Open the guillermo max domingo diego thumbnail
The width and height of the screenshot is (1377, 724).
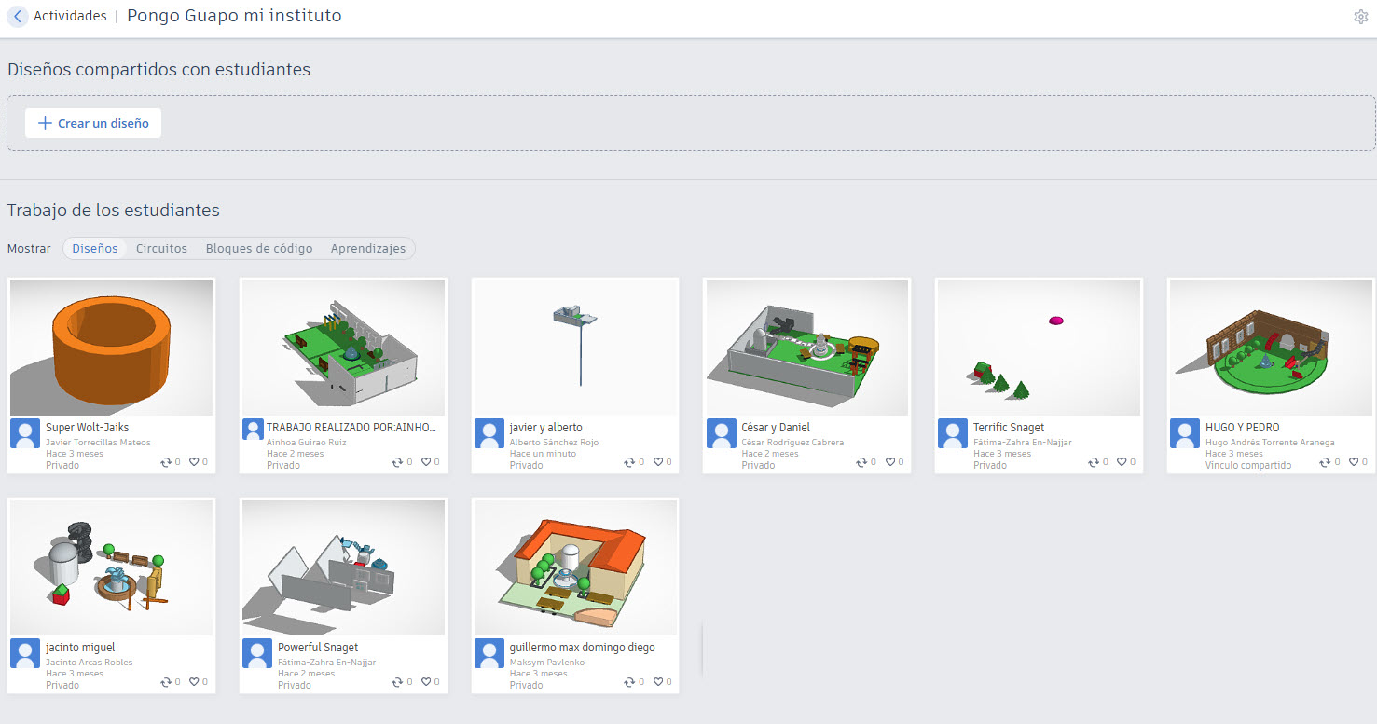click(575, 567)
